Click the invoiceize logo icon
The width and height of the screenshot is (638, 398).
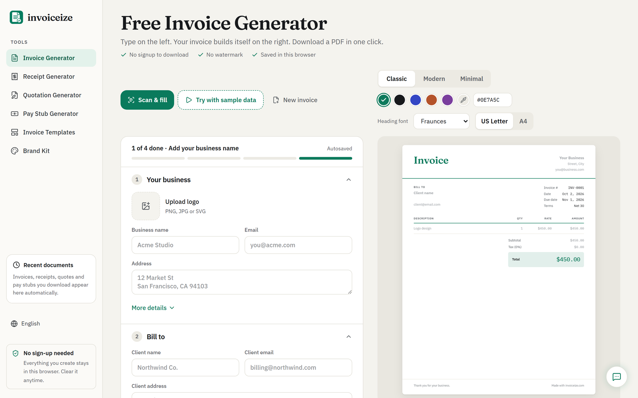(16, 17)
